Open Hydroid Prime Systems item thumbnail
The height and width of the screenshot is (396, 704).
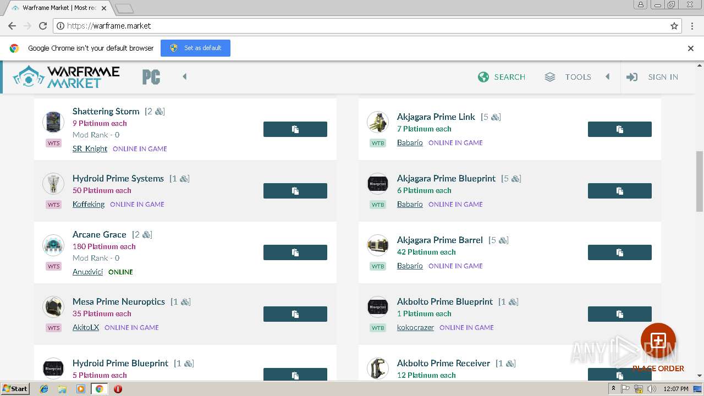pyautogui.click(x=53, y=183)
